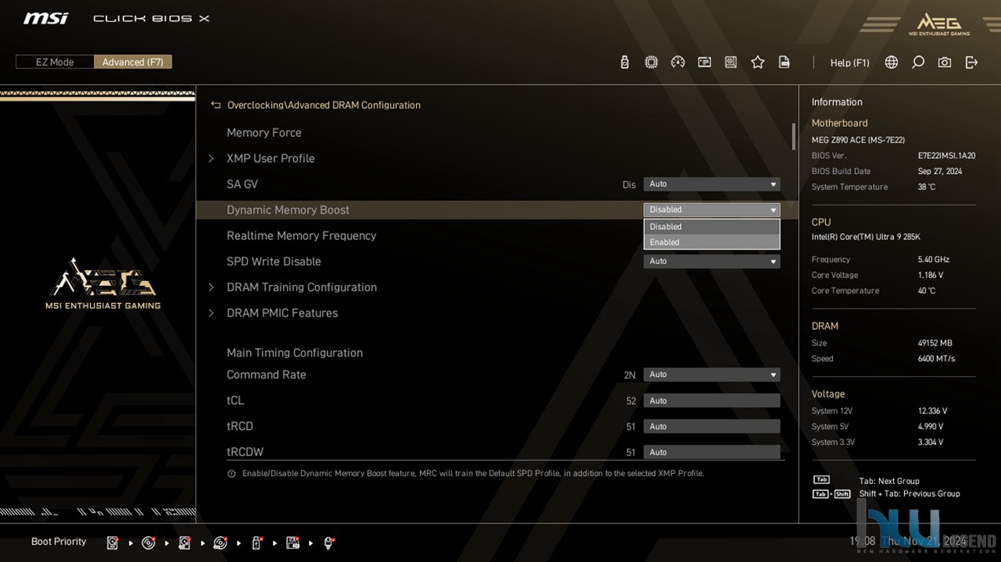This screenshot has height=562, width=1001.
Task: Open the speedometer gauge icon
Action: pyautogui.click(x=678, y=62)
